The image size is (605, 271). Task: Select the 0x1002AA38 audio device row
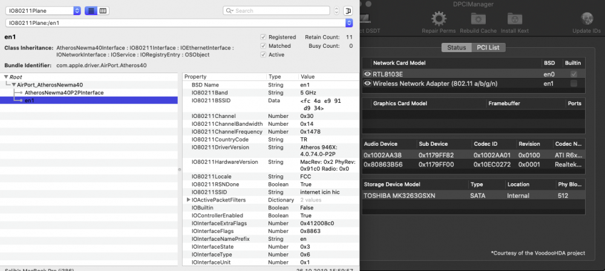pos(474,155)
